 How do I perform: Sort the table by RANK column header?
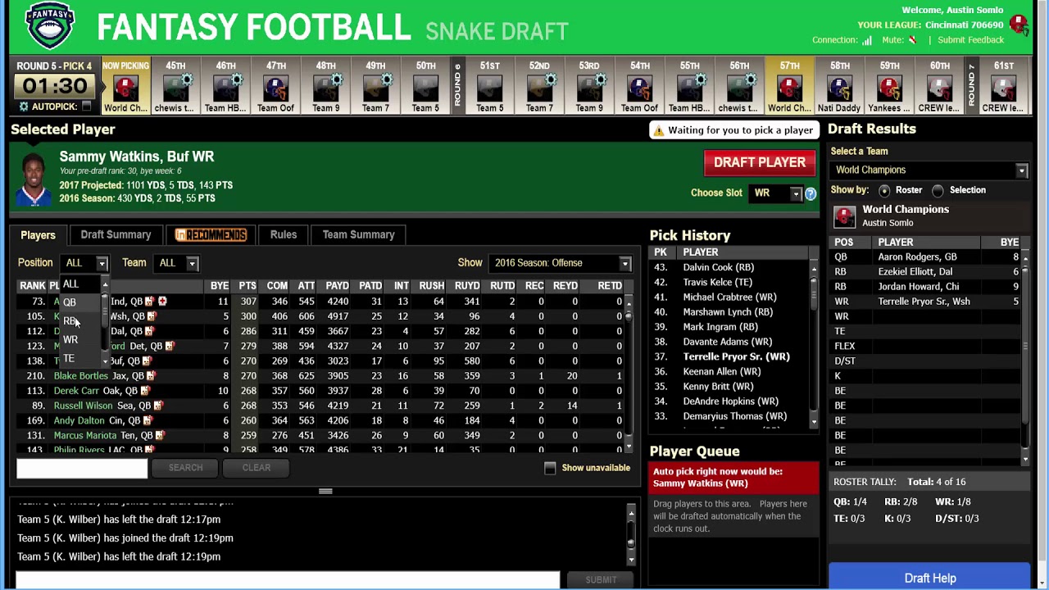point(32,286)
